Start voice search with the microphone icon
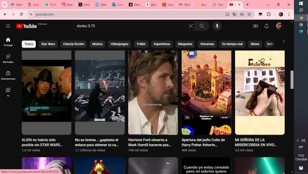Screen dimensions: 308x174 pos(217,26)
